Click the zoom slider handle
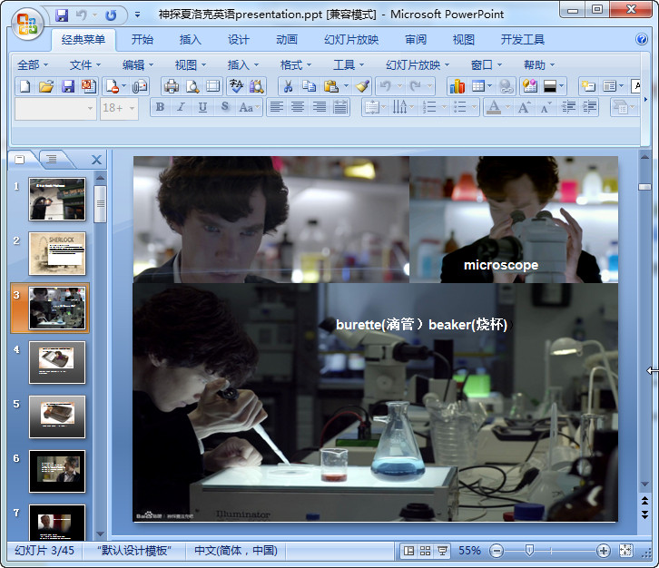 [529, 551]
